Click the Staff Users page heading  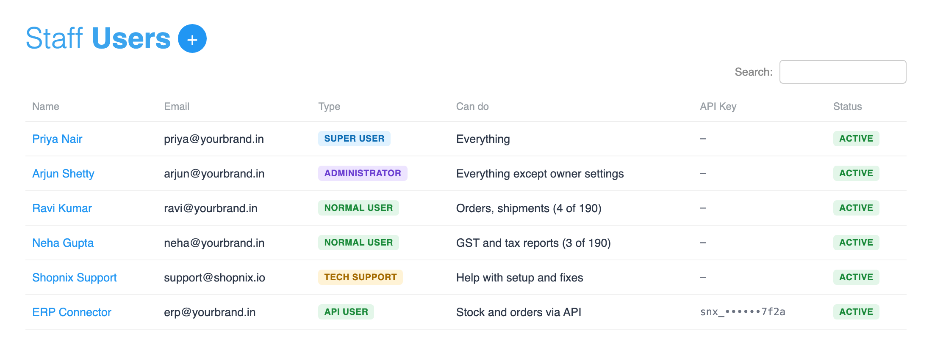click(x=98, y=38)
